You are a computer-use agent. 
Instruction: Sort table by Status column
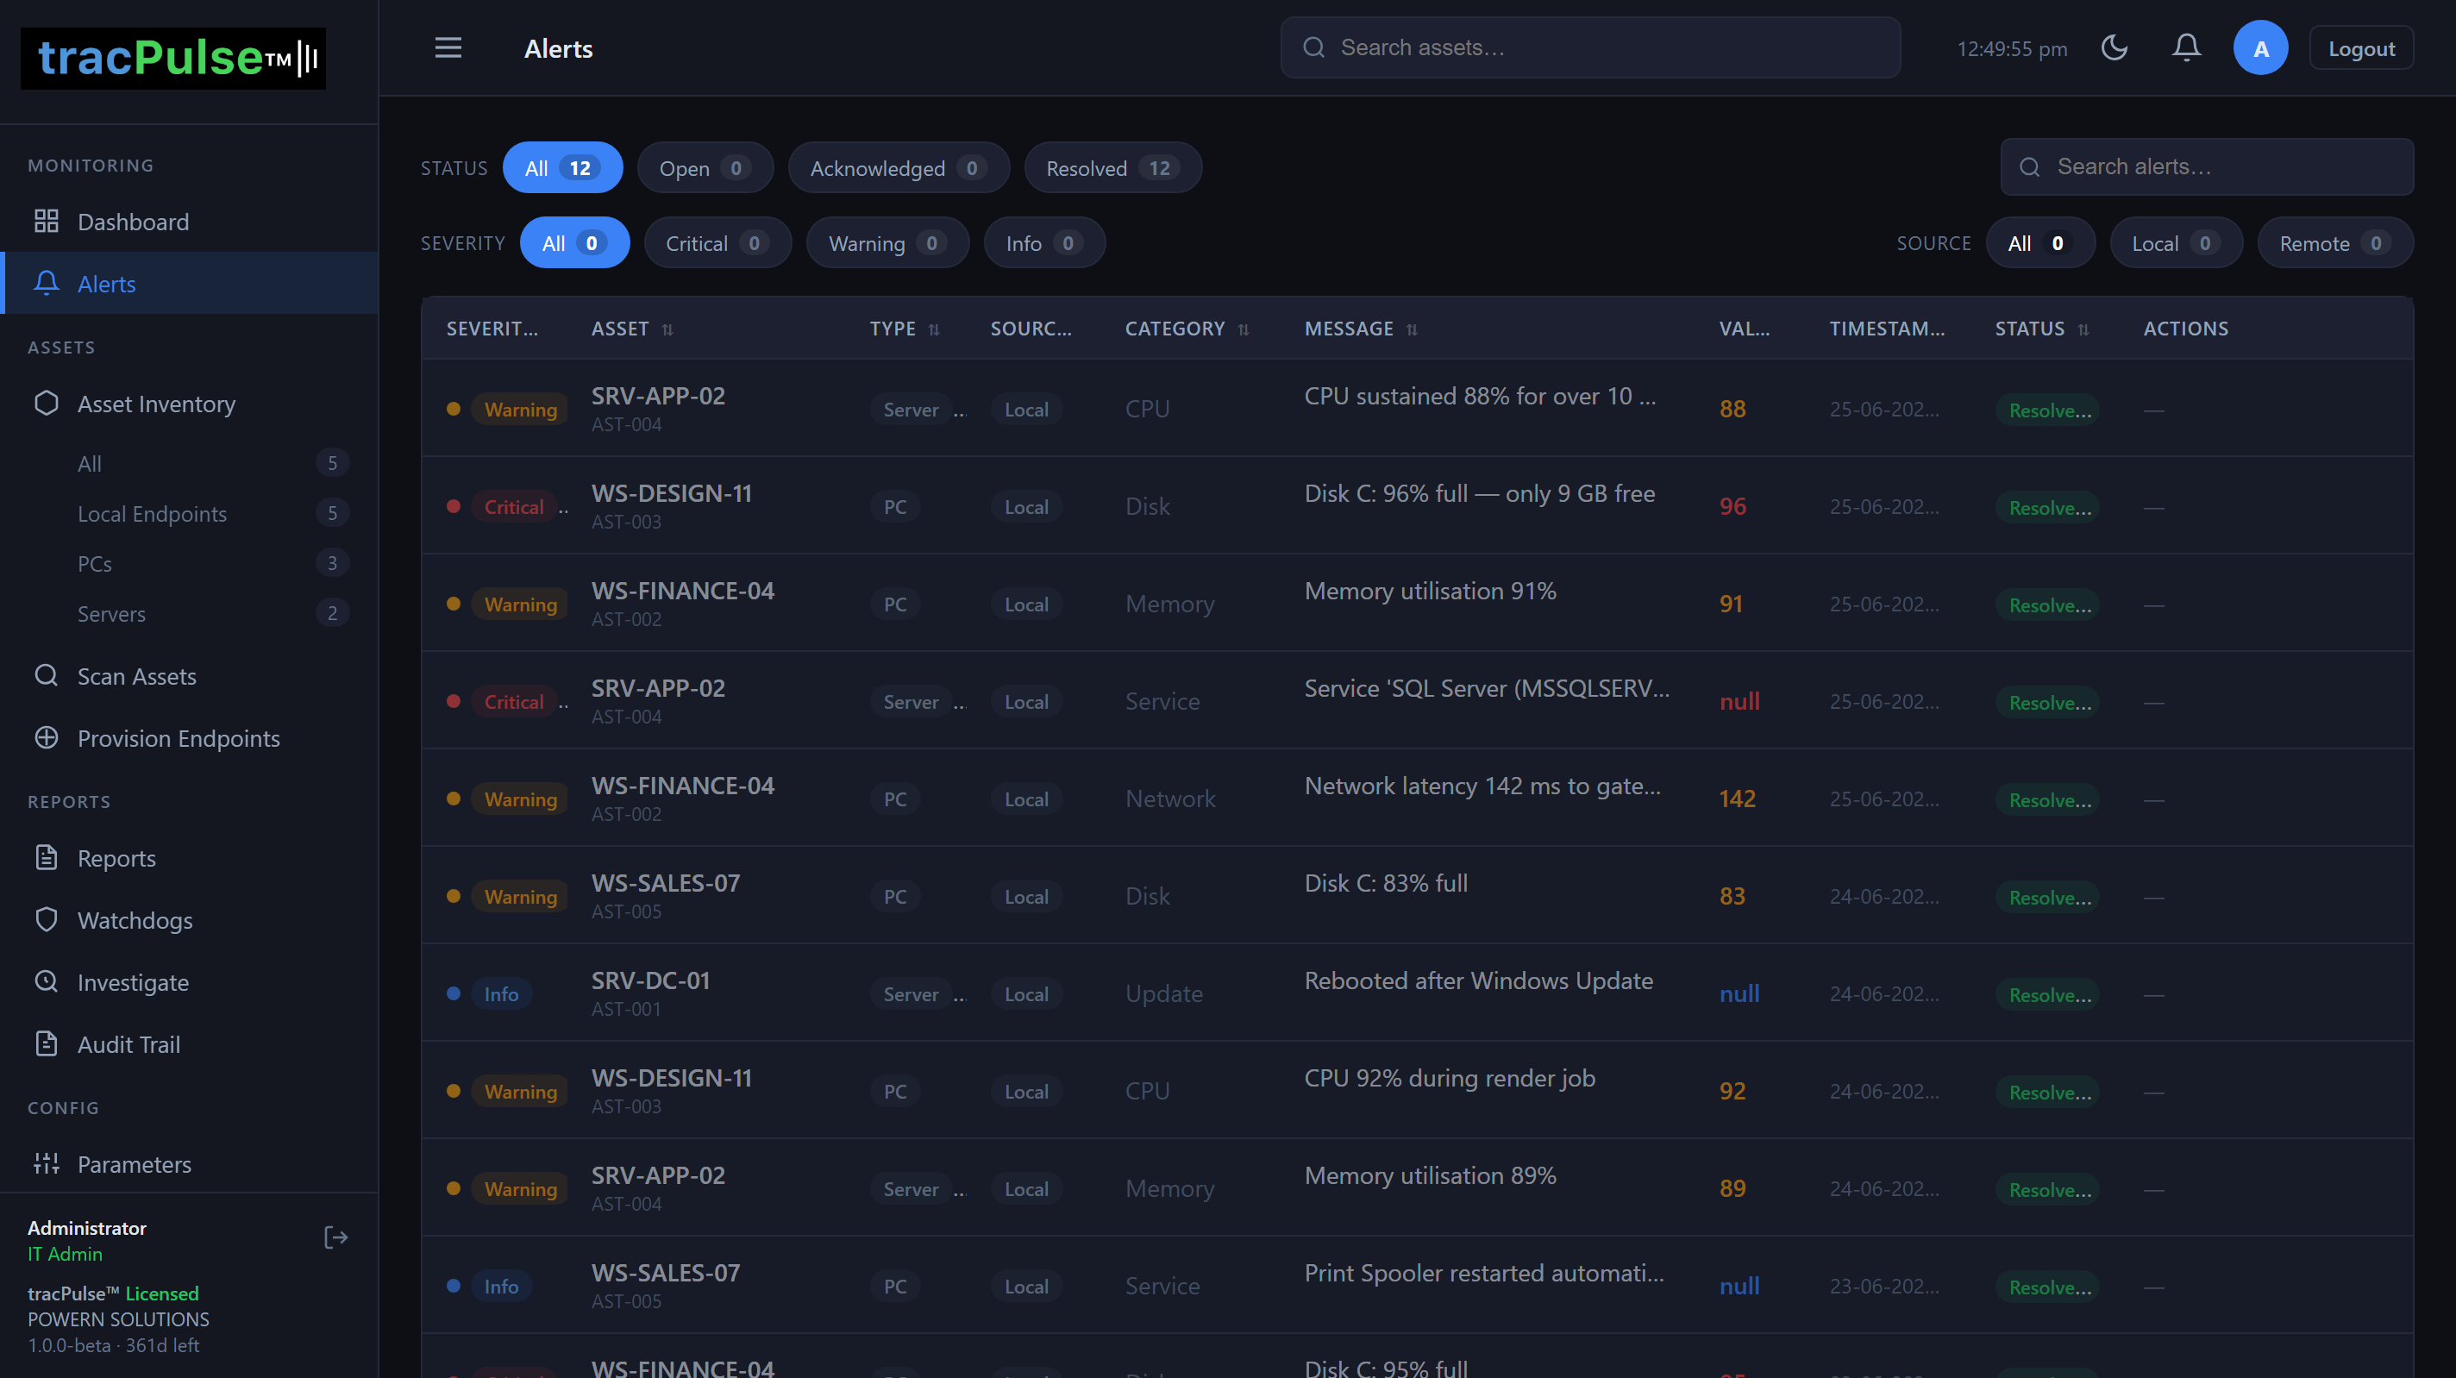tap(2041, 329)
